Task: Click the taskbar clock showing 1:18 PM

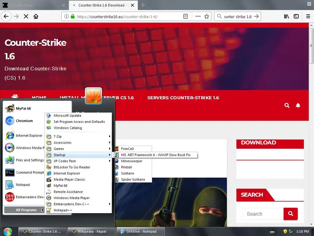Action: point(302,231)
